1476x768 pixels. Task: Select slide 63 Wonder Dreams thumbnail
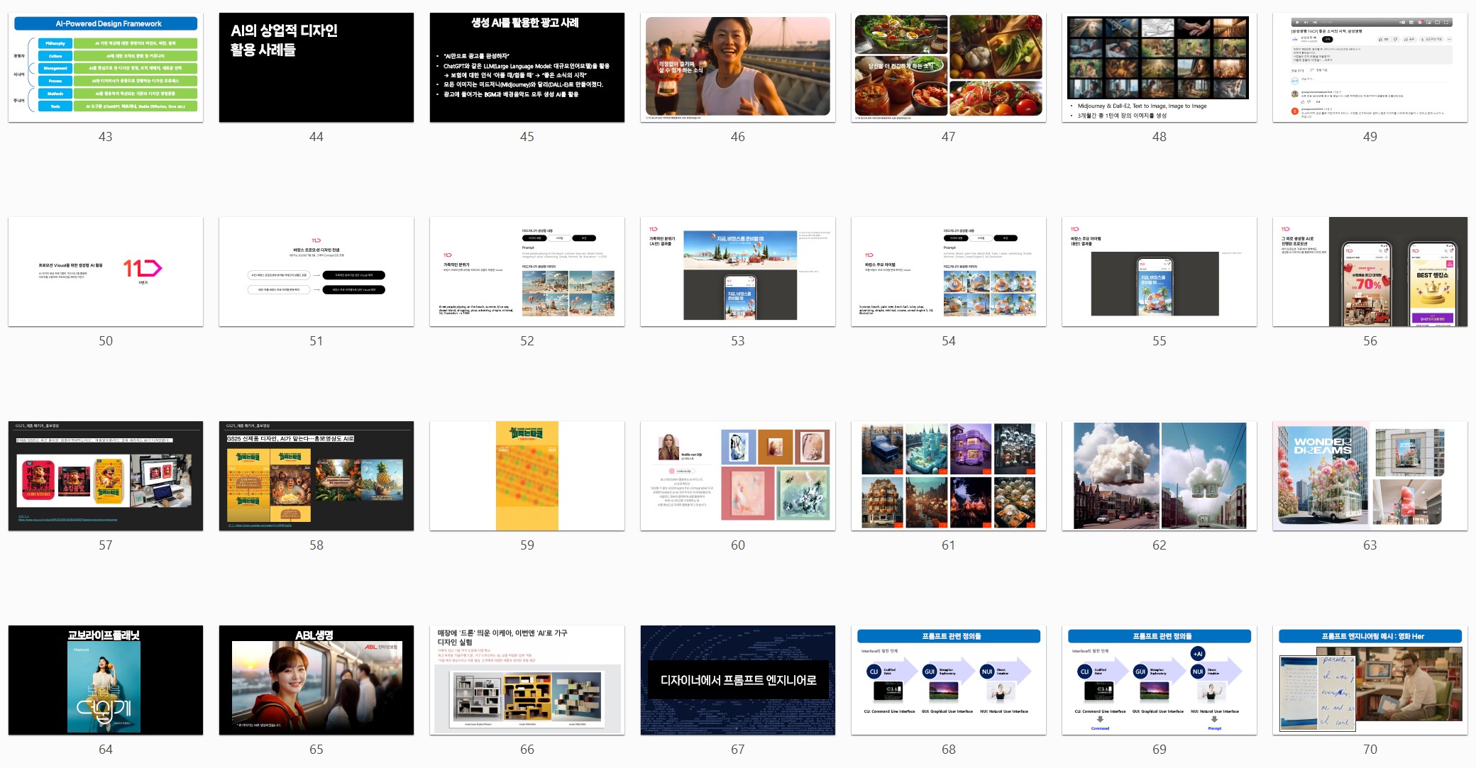1370,476
